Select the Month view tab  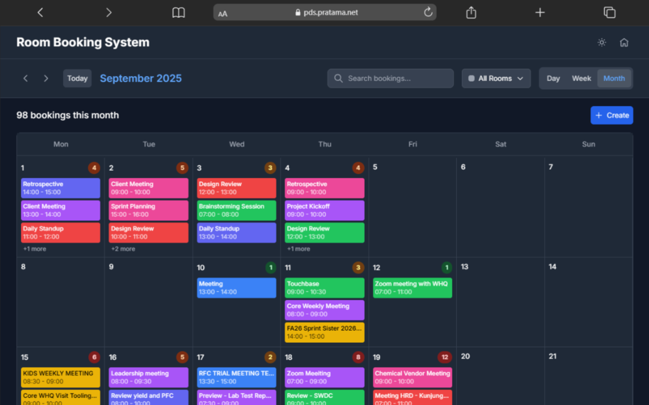pyautogui.click(x=614, y=78)
